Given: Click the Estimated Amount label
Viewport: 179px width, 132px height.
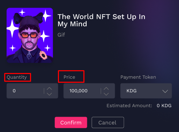Looking at the screenshot, I should [x=129, y=106].
